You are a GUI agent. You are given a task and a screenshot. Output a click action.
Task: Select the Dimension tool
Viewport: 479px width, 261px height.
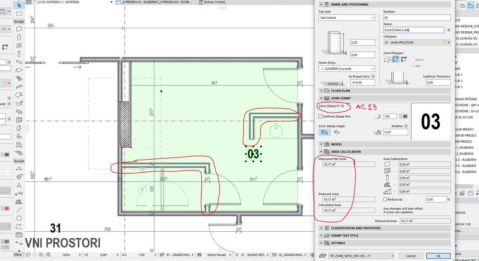19,169
